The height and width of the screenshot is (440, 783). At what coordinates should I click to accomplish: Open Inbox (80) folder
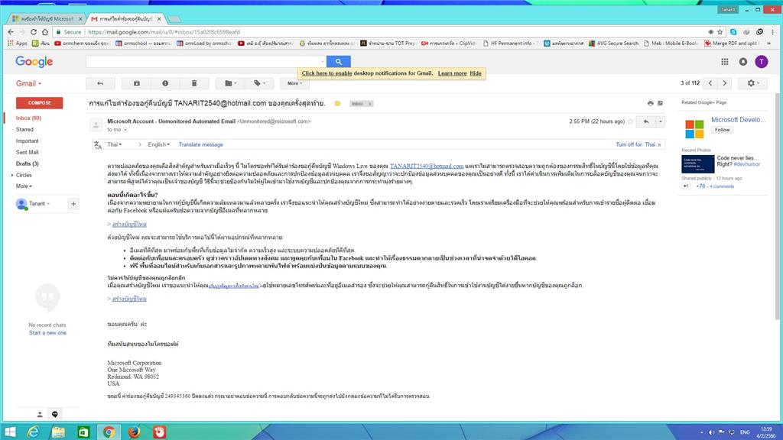pyautogui.click(x=28, y=118)
